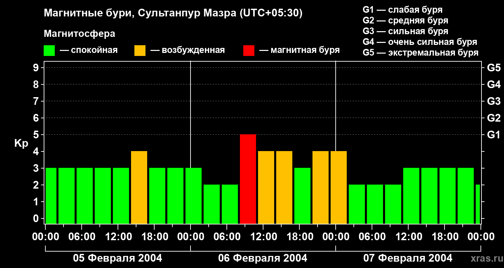Click the orange 'возбужденная' legend swatch
The width and height of the screenshot is (504, 268).
(x=140, y=51)
